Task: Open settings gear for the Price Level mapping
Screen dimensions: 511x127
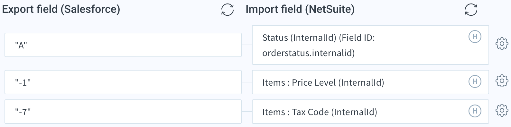Action: point(502,81)
